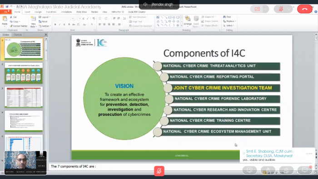This screenshot has height=179, width=318.
Task: Click the hang up red phone button
Action: tap(305, 9)
